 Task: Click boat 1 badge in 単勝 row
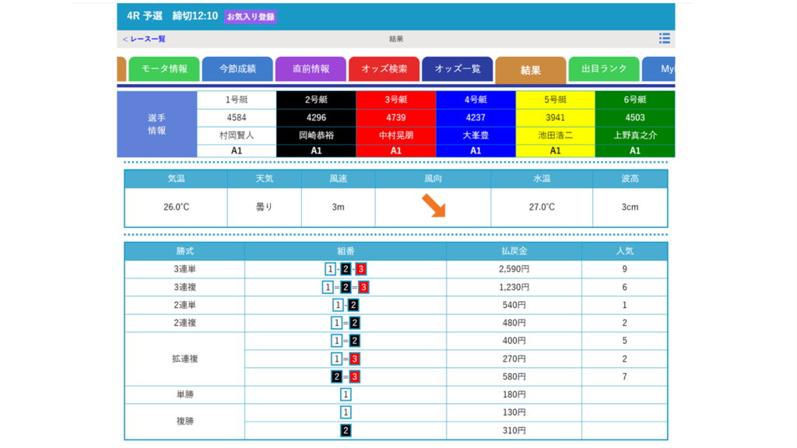[x=346, y=394]
